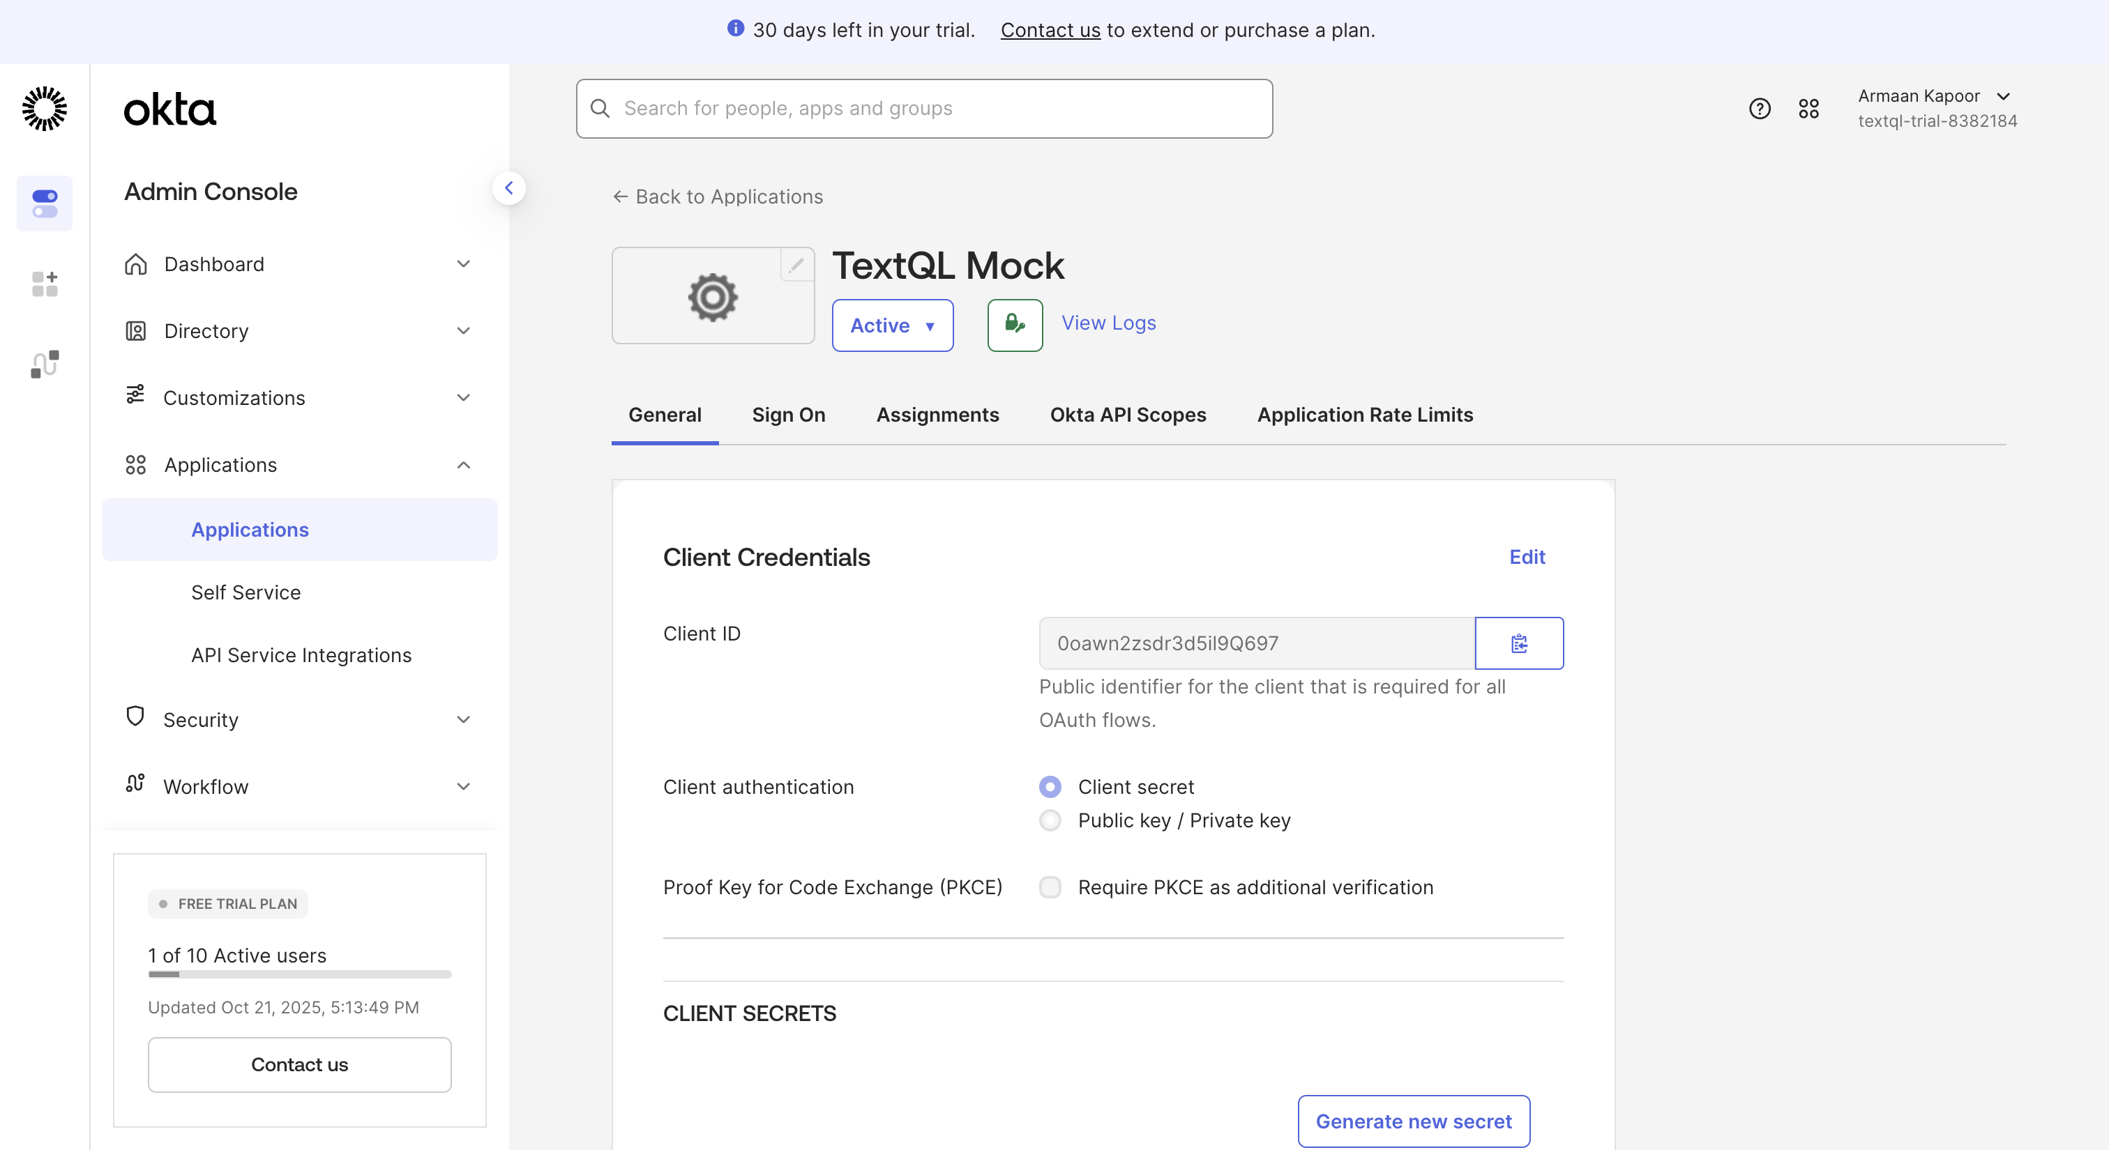Click the add-apps grid-plus icon in left rail

click(x=44, y=284)
